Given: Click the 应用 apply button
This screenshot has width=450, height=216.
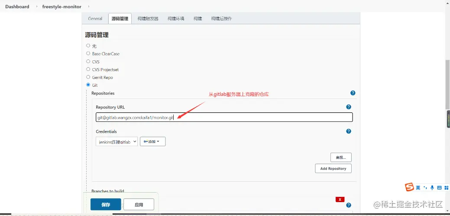Looking at the screenshot, I should coord(139,205).
